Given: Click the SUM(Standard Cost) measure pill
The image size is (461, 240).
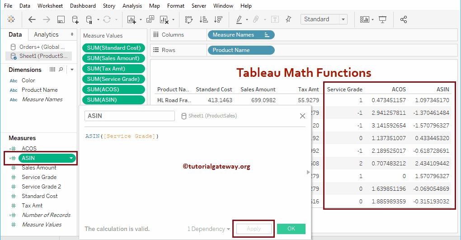Looking at the screenshot, I should pos(114,47).
